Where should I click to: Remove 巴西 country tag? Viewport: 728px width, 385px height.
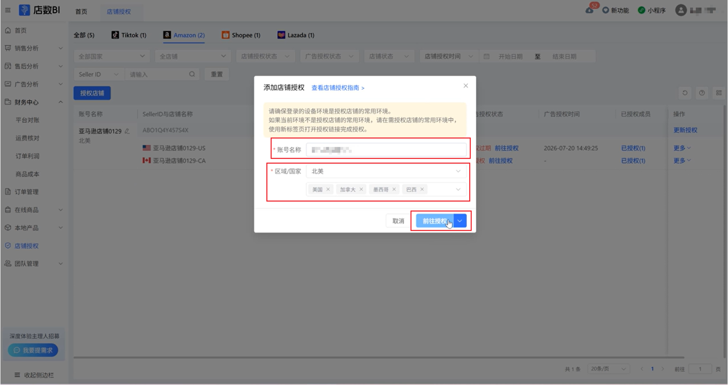(x=421, y=189)
